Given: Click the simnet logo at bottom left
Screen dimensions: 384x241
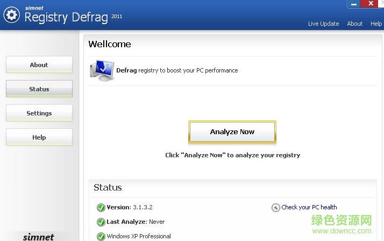Looking at the screenshot, I should [39, 237].
